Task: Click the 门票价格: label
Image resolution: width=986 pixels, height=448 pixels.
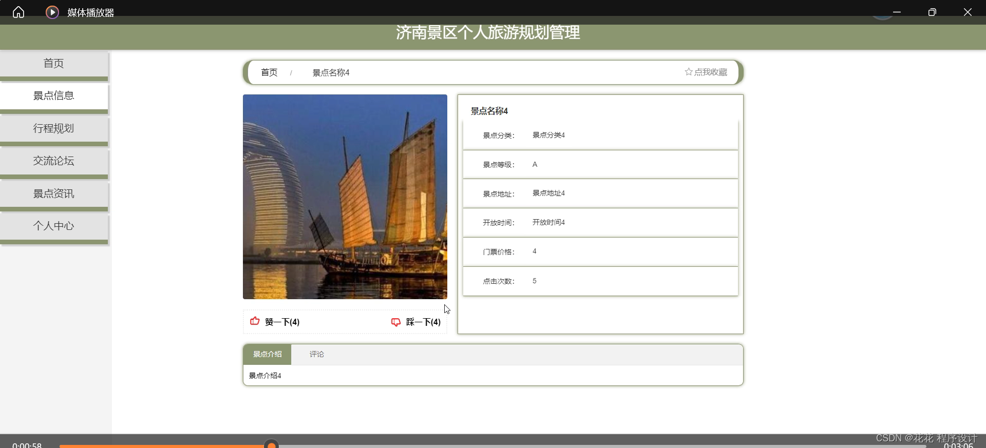Action: pos(499,252)
